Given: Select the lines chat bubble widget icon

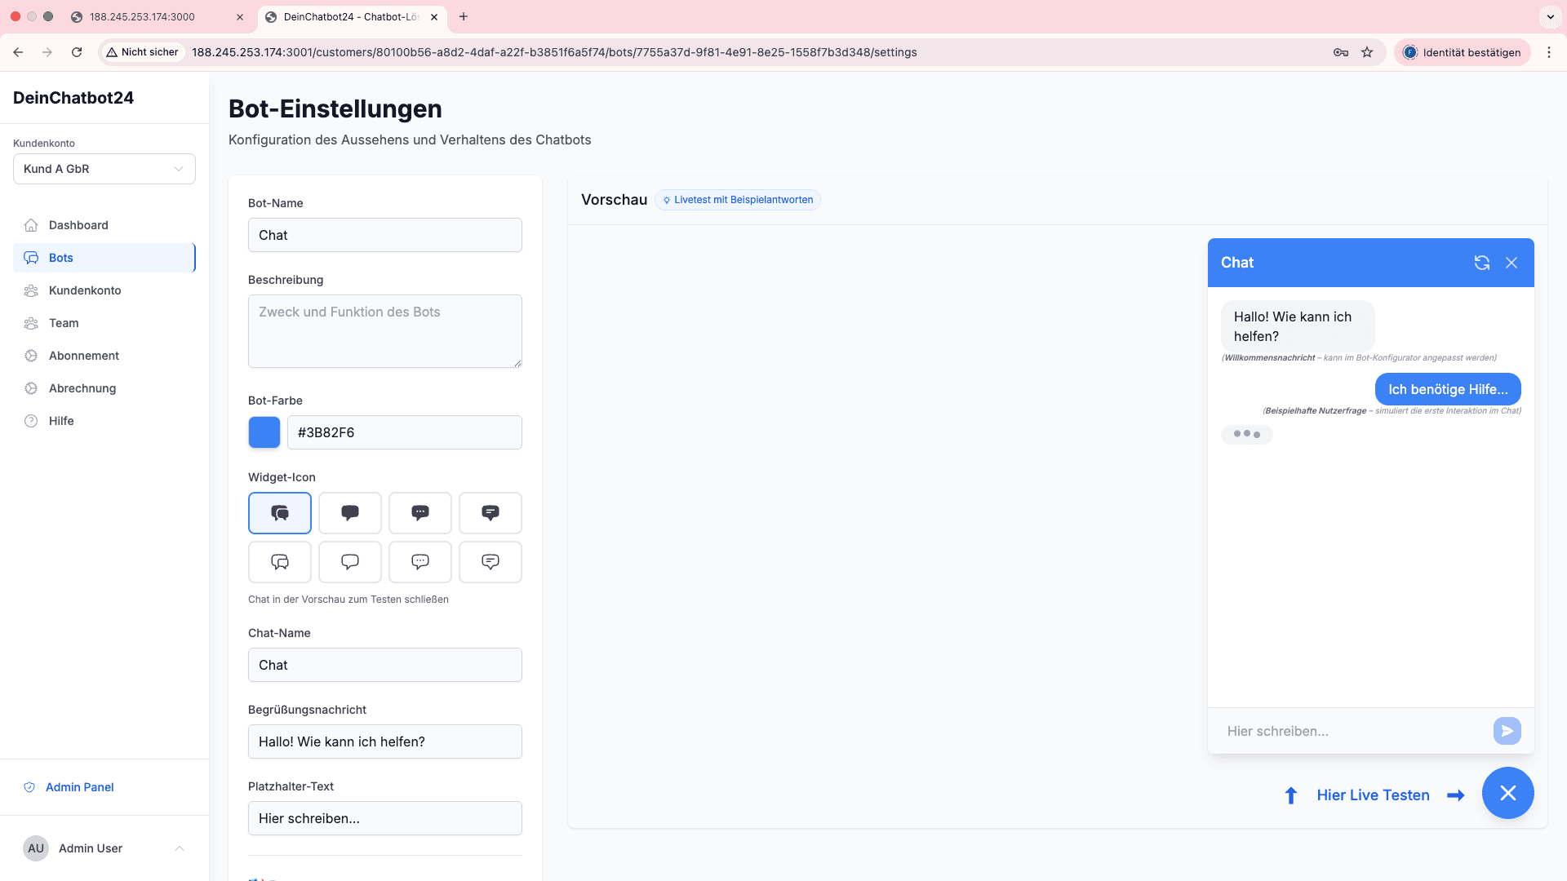Looking at the screenshot, I should 490,512.
